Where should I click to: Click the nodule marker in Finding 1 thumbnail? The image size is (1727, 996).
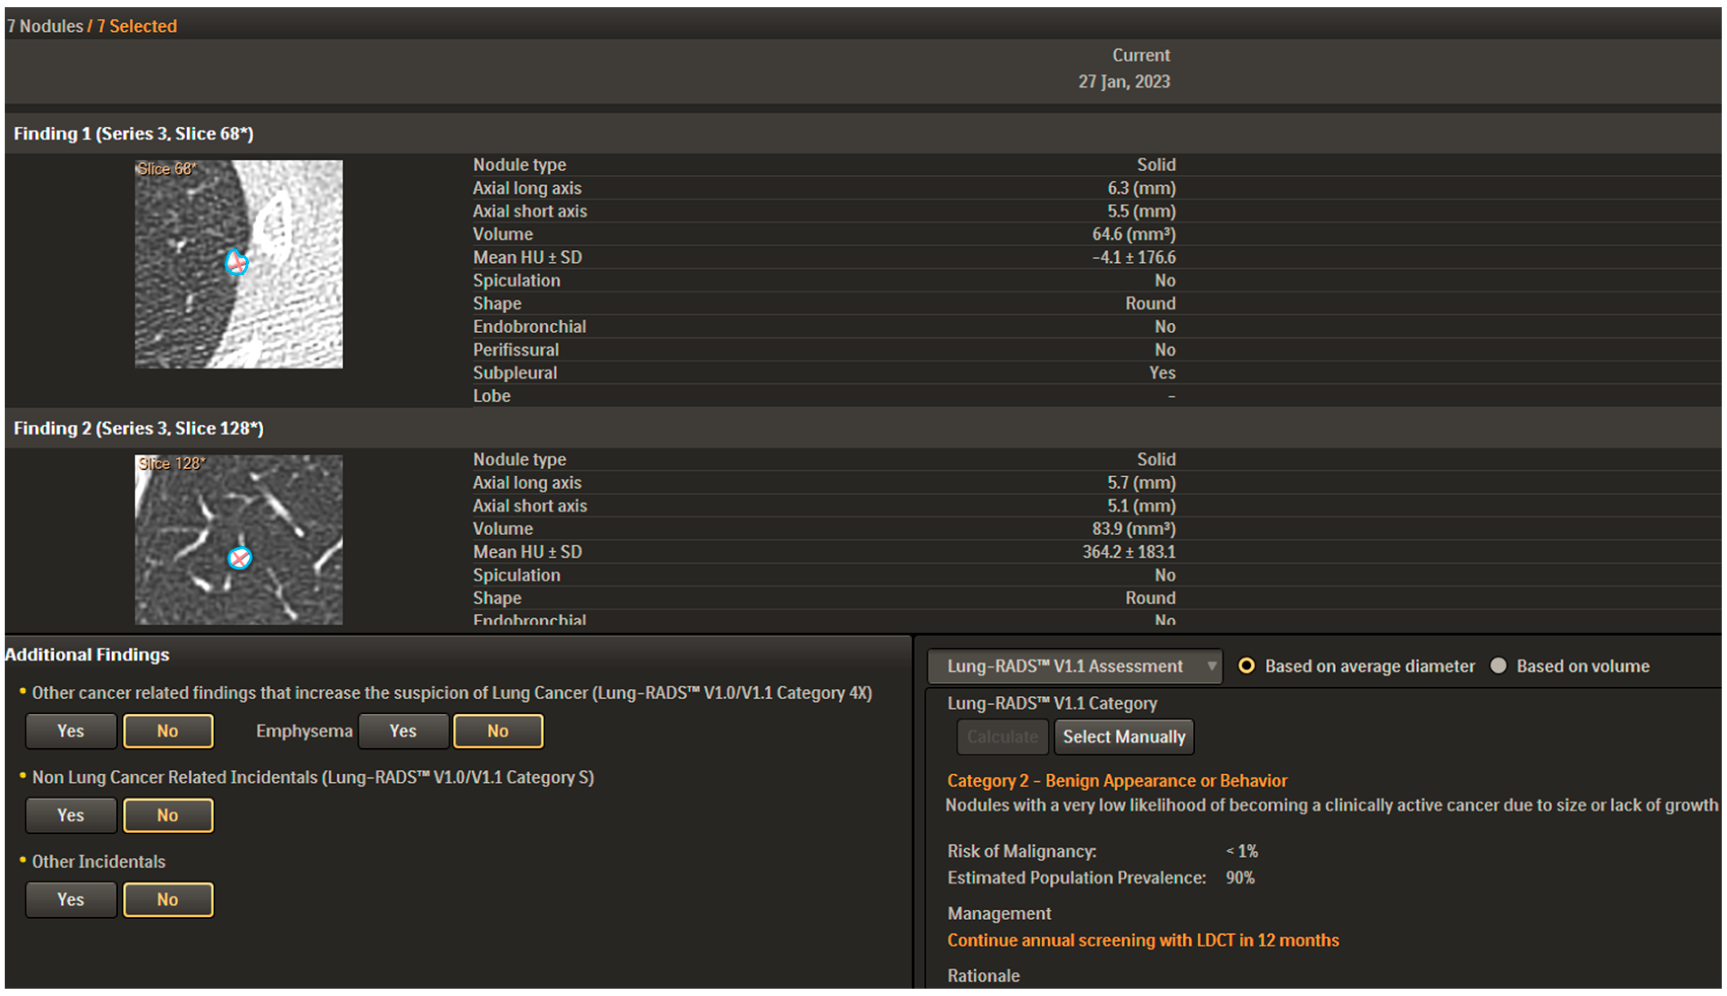(236, 263)
